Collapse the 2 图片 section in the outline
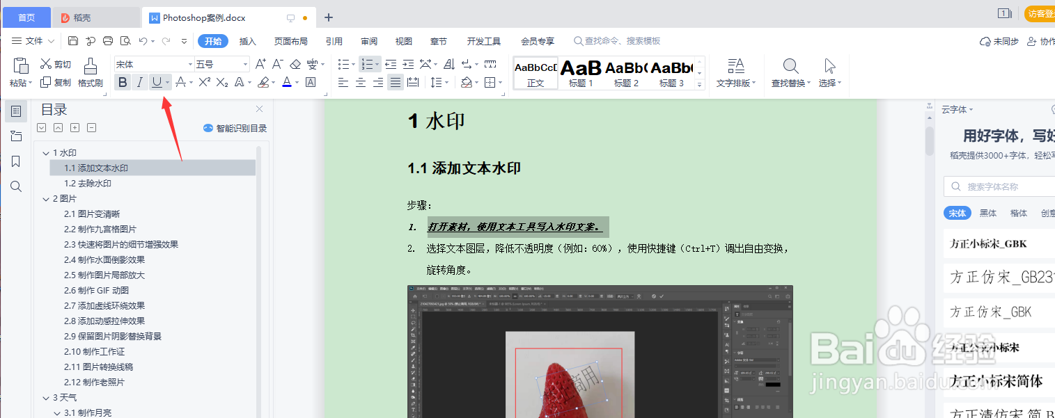The image size is (1055, 418). tap(45, 198)
